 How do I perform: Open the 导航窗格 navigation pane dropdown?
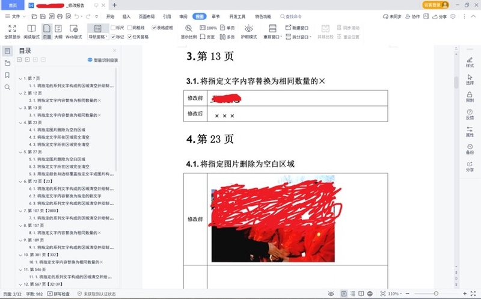(x=98, y=37)
